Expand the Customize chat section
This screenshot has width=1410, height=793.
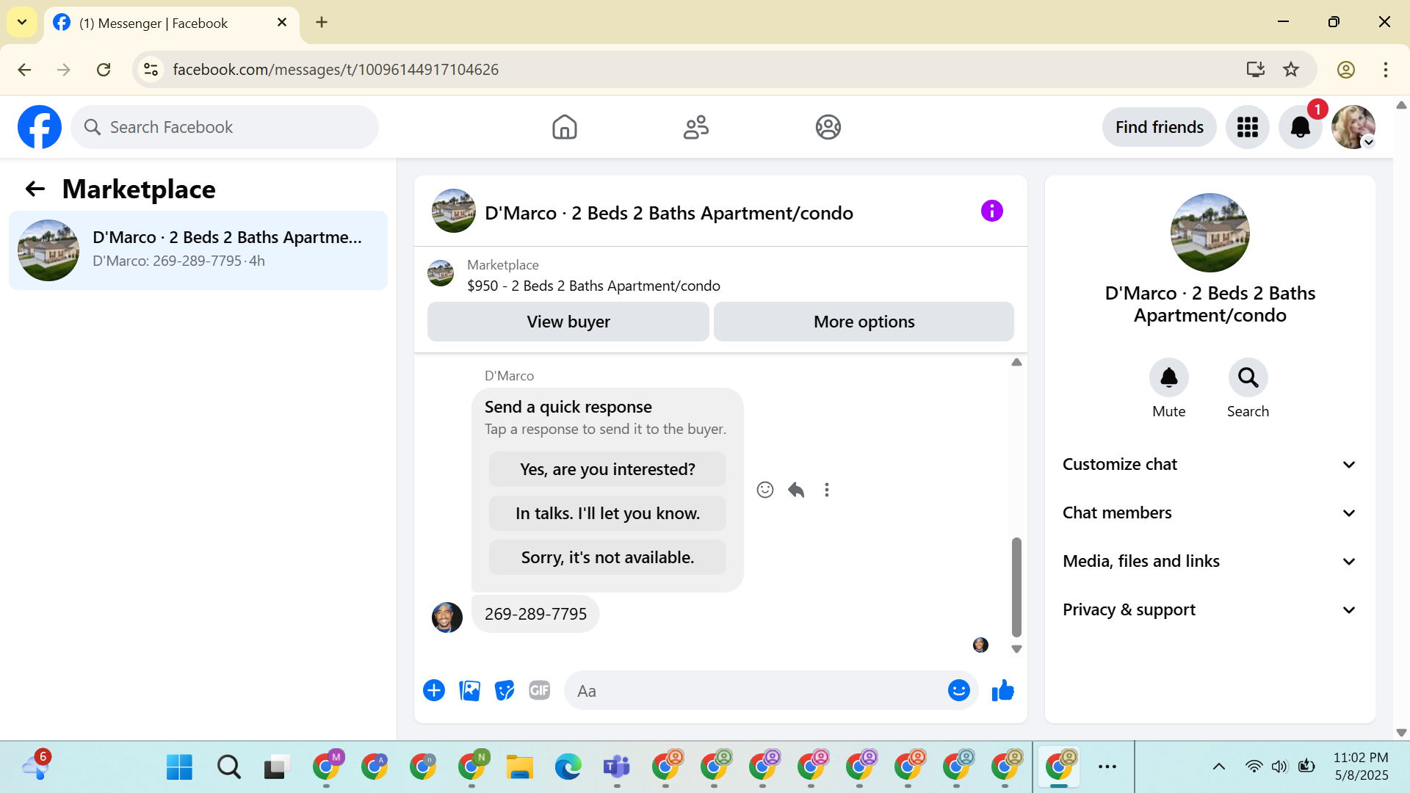[1210, 465]
